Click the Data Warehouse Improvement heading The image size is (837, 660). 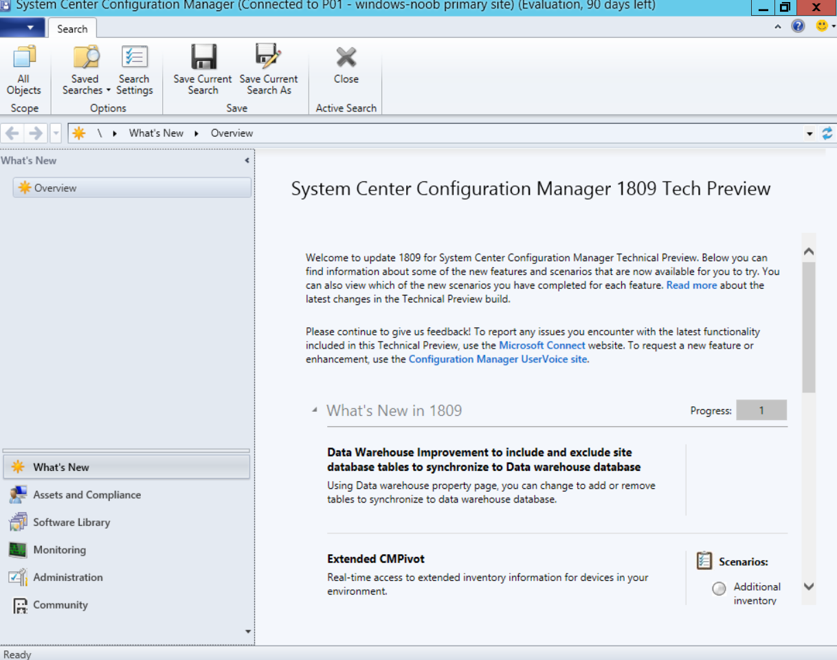(x=484, y=460)
